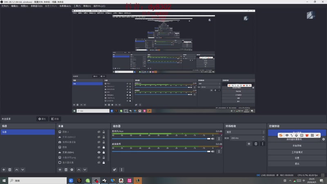
Task: Move scene down with arrow icon
Action: tap(23, 170)
